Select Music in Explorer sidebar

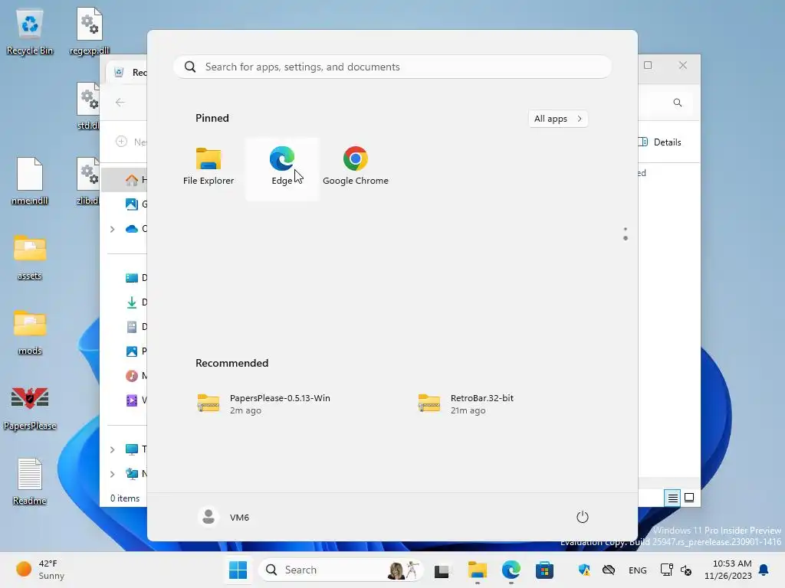point(135,375)
